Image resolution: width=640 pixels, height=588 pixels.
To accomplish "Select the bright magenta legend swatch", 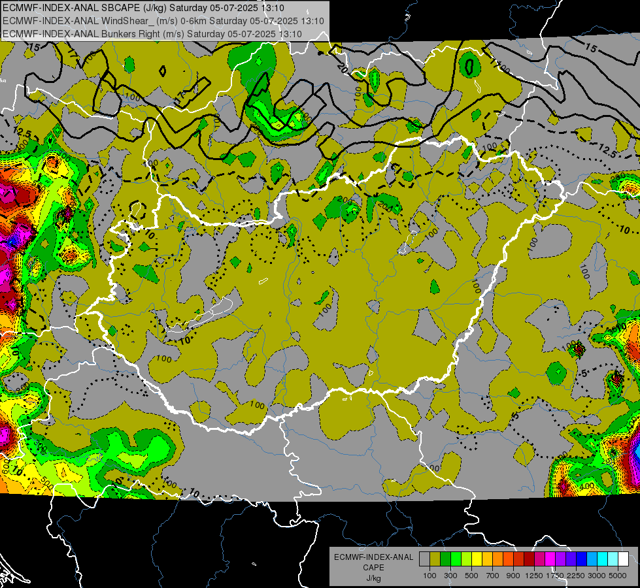I will tap(550, 559).
